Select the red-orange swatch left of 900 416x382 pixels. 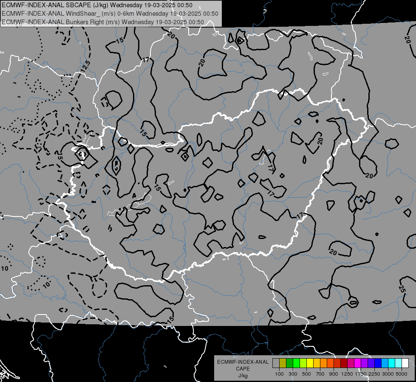click(330, 363)
